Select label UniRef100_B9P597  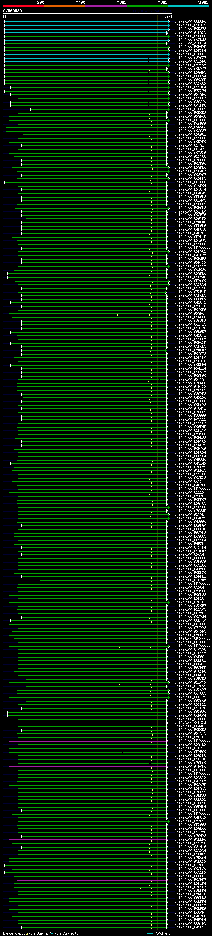(190, 500)
